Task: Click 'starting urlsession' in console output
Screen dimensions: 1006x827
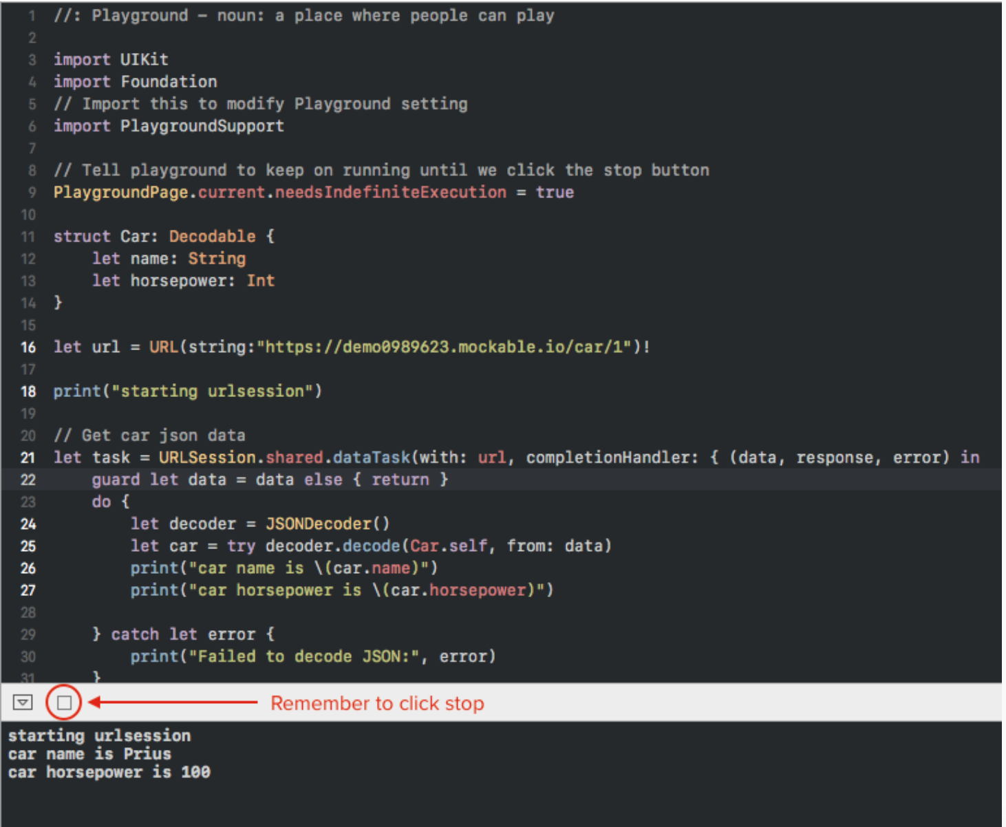Action: click(x=99, y=735)
